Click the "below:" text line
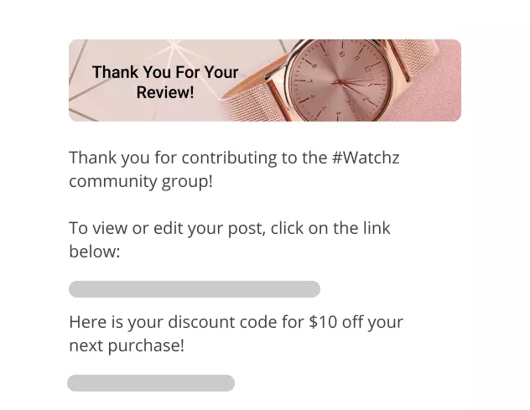Screen dimensions: 530x410 coord(95,252)
